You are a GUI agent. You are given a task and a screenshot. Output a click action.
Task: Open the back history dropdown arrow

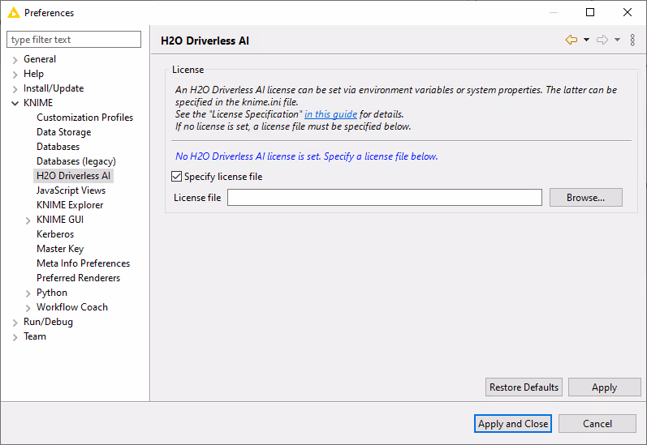(x=586, y=40)
